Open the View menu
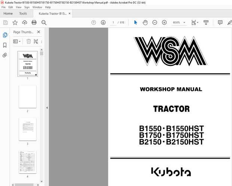Screen dimensions: 232x186 point(18,7)
